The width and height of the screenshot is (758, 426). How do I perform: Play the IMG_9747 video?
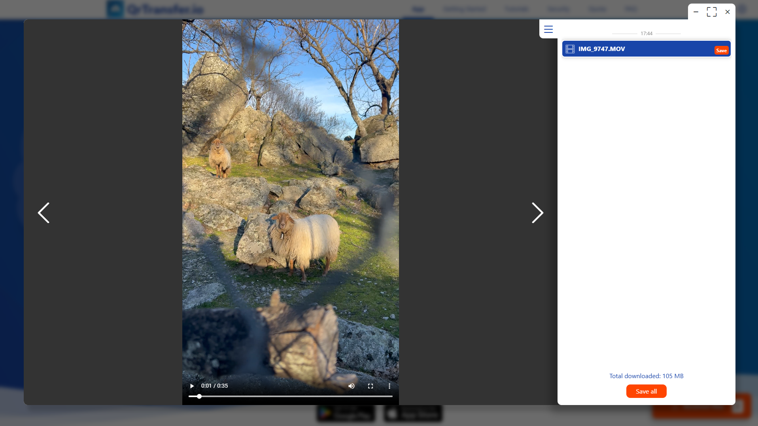point(192,386)
